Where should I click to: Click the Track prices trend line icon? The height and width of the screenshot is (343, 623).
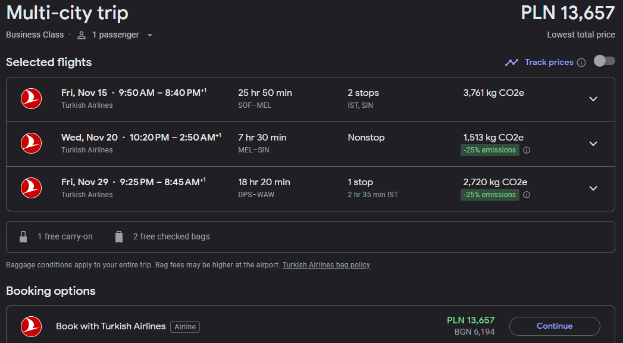(512, 63)
